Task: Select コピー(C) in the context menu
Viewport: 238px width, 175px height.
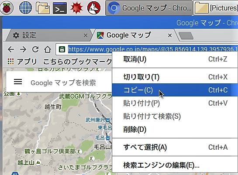Action: (x=175, y=90)
